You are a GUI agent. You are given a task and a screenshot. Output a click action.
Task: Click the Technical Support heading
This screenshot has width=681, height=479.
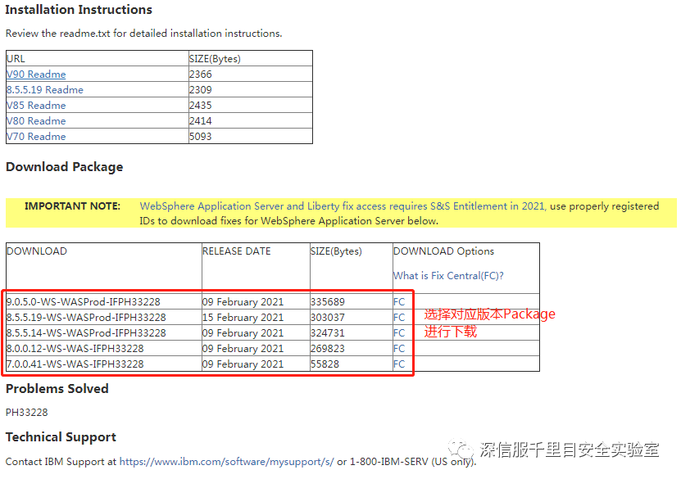[61, 437]
